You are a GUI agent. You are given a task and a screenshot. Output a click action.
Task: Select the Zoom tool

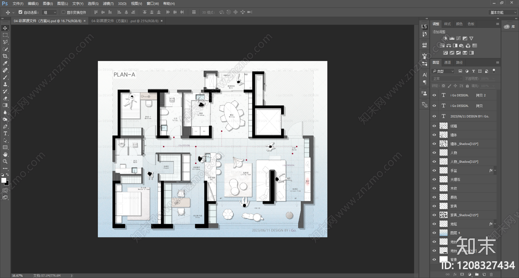pos(5,161)
